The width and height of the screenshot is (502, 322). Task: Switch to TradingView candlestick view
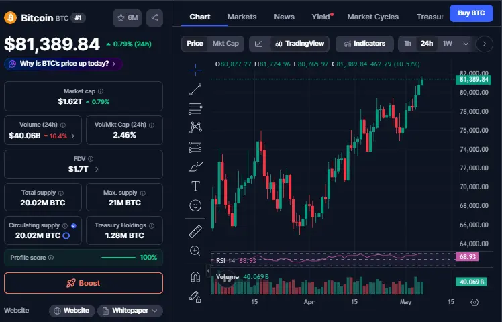coord(300,44)
